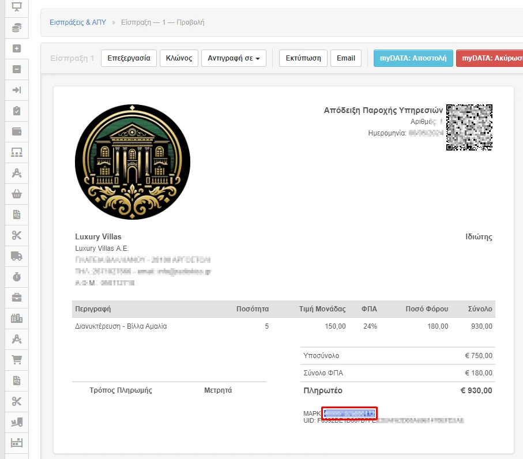Open the delivery truck sidebar icon
Viewport: 523px width, 459px height.
[17, 256]
